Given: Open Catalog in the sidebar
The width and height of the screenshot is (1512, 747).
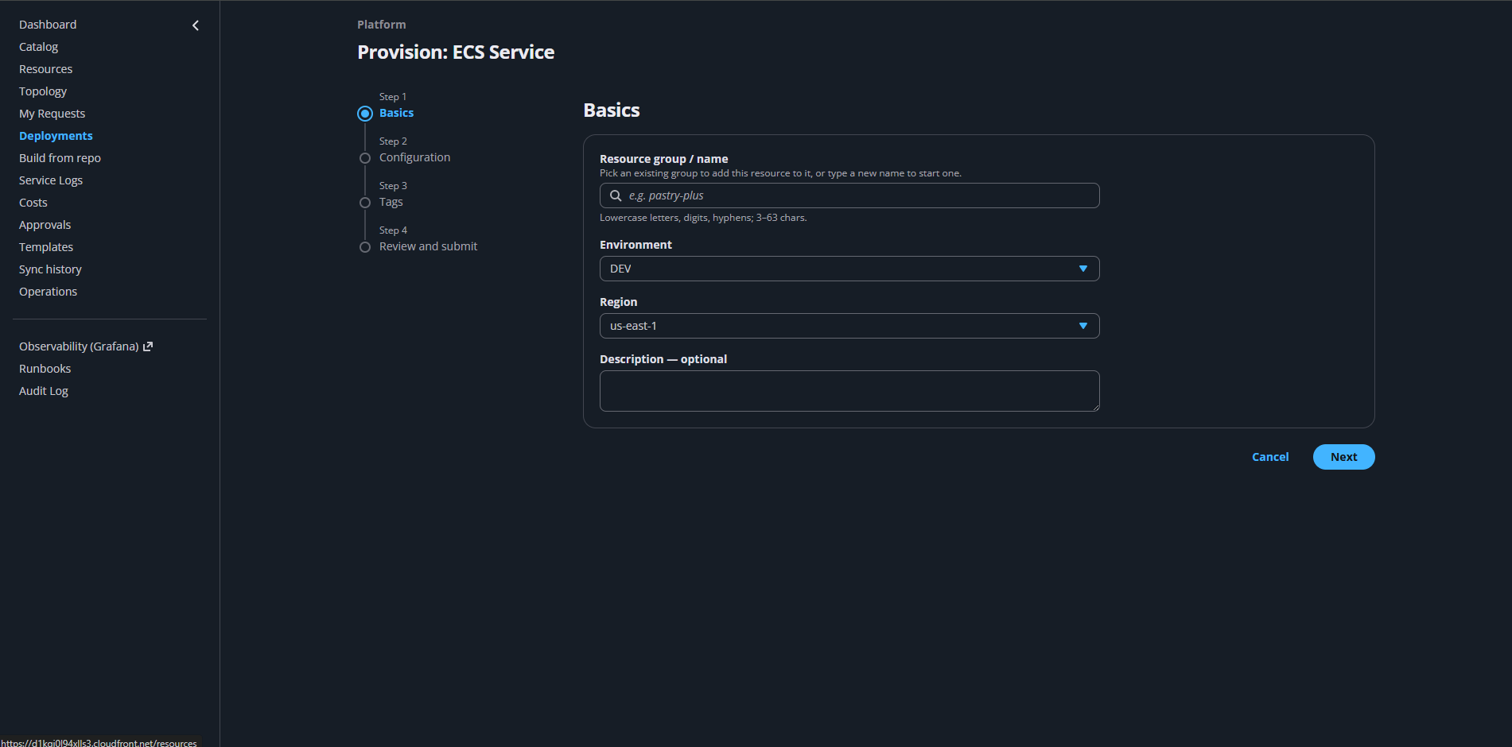Looking at the screenshot, I should [38, 47].
